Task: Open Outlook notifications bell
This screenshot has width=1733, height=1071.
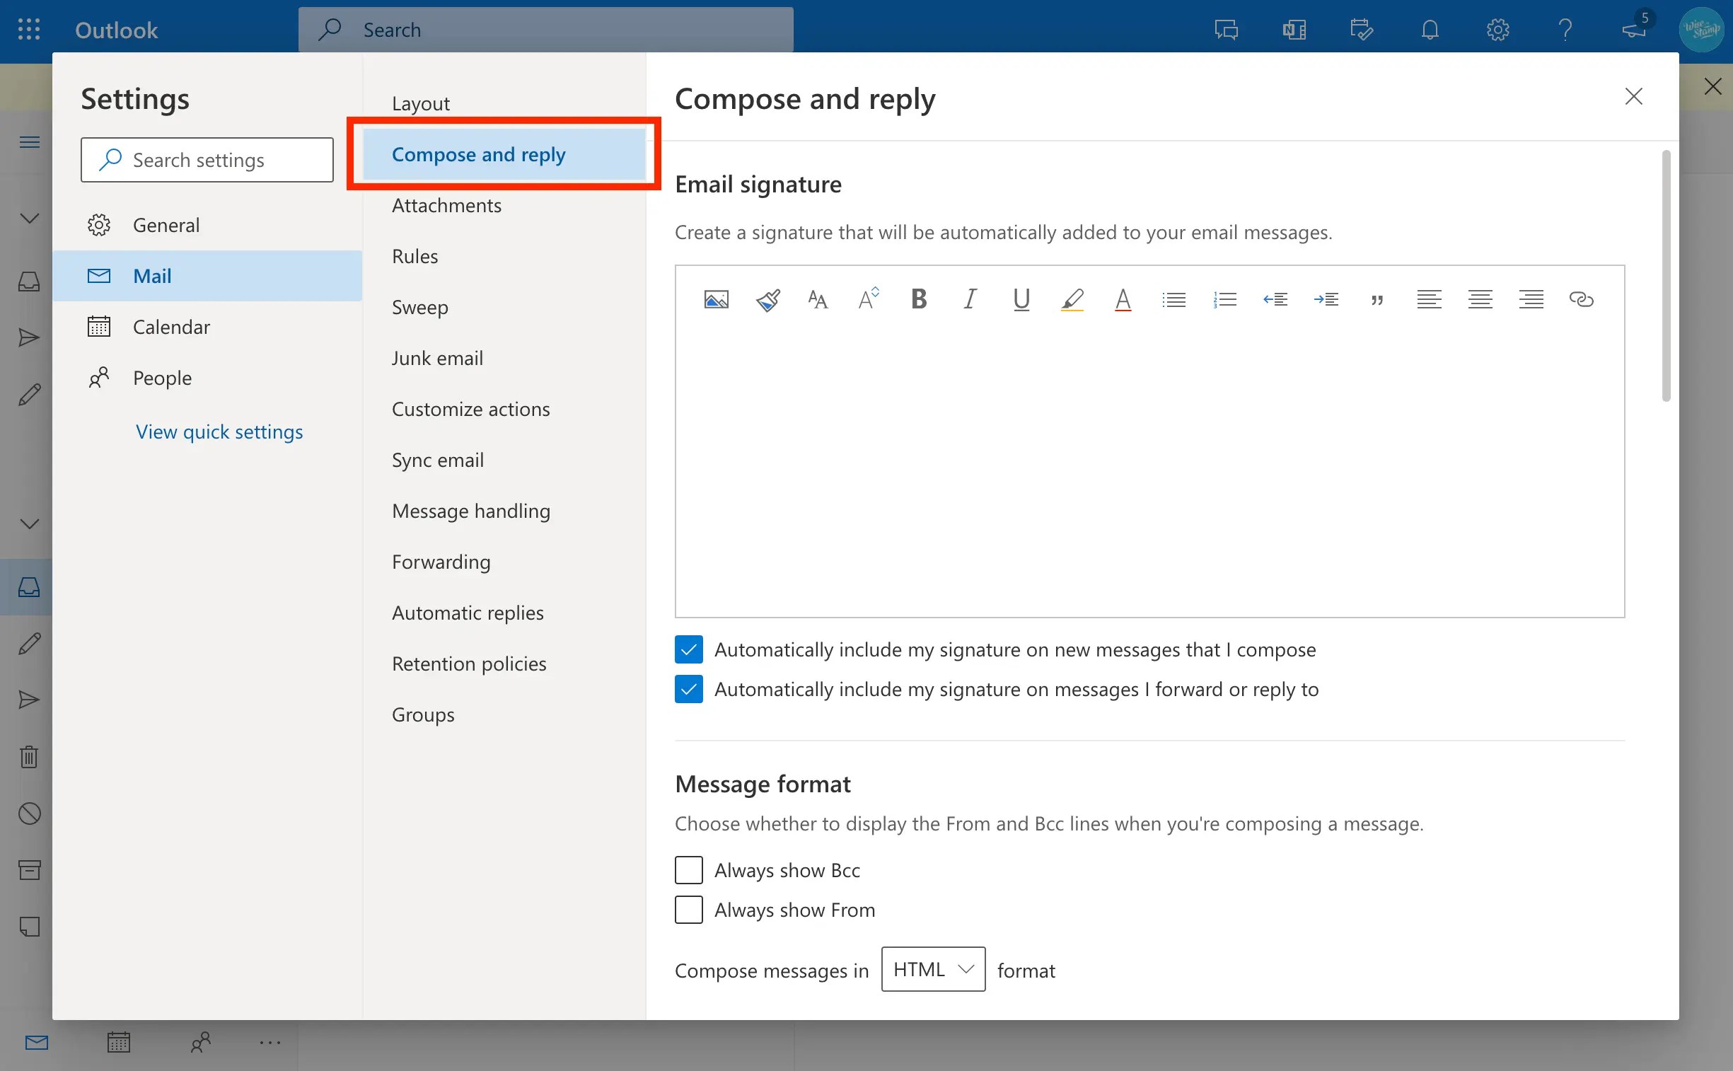Action: pos(1429,29)
